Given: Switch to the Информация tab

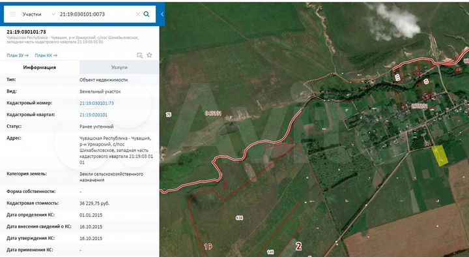Looking at the screenshot, I should 40,67.
